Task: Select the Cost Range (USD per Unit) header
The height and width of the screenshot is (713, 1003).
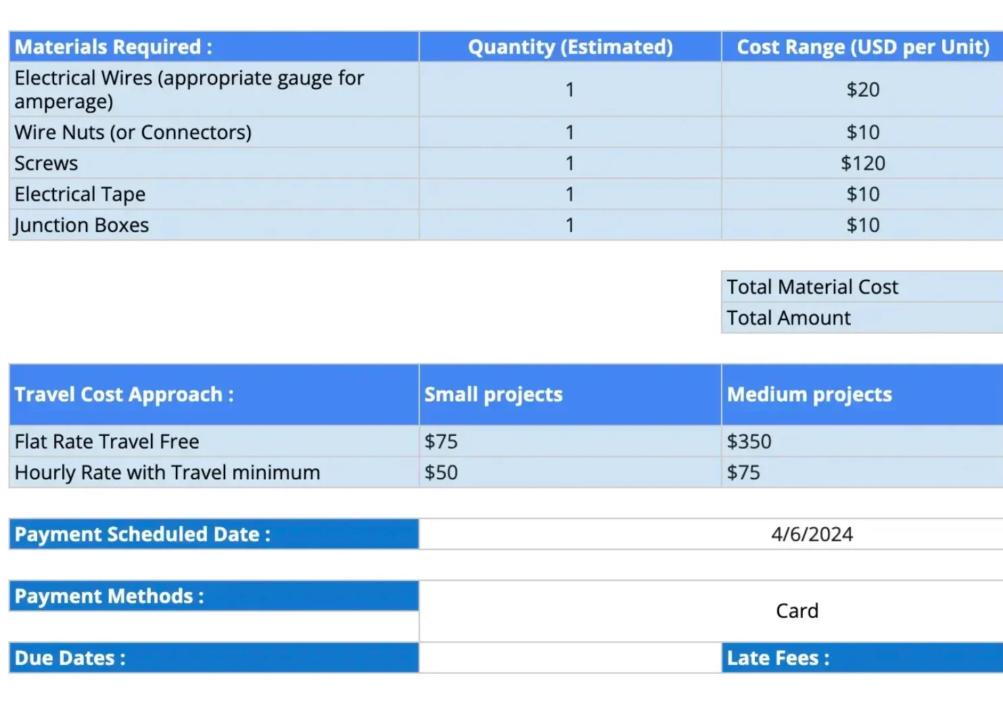Action: (x=863, y=47)
